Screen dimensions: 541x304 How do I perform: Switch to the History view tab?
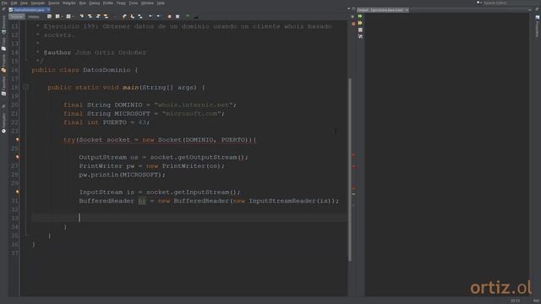coord(34,17)
